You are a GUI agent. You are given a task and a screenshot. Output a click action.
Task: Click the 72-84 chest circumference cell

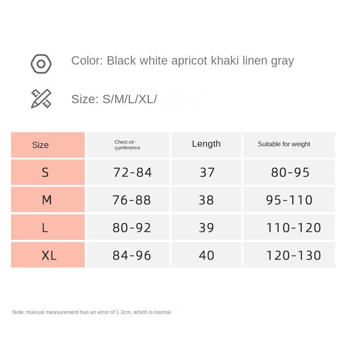pyautogui.click(x=132, y=173)
